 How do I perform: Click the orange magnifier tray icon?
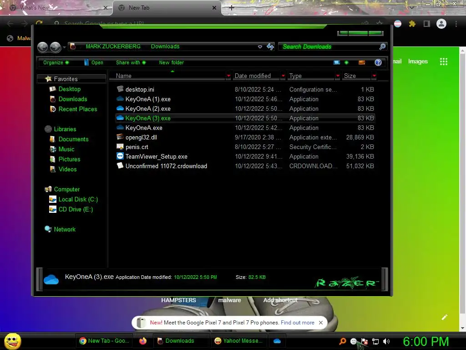pyautogui.click(x=343, y=341)
